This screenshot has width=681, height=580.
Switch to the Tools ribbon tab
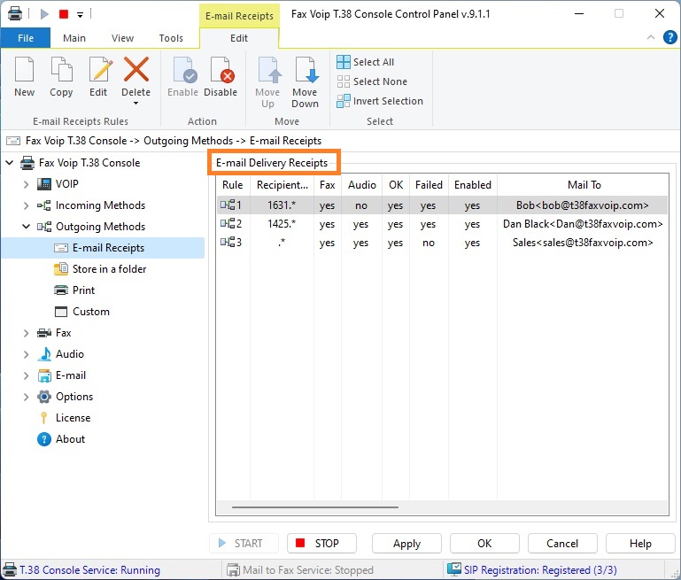coord(171,38)
